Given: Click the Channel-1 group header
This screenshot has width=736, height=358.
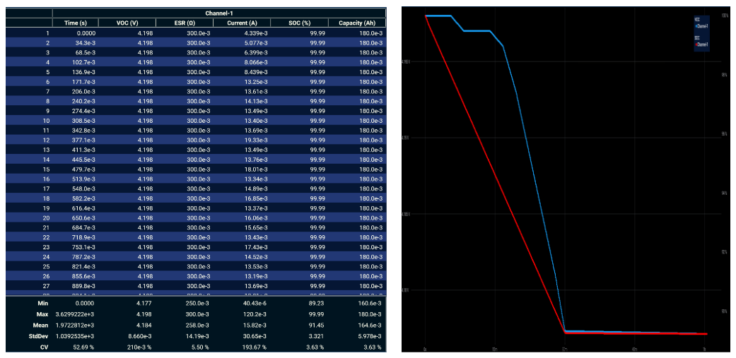Looking at the screenshot, I should point(219,13).
